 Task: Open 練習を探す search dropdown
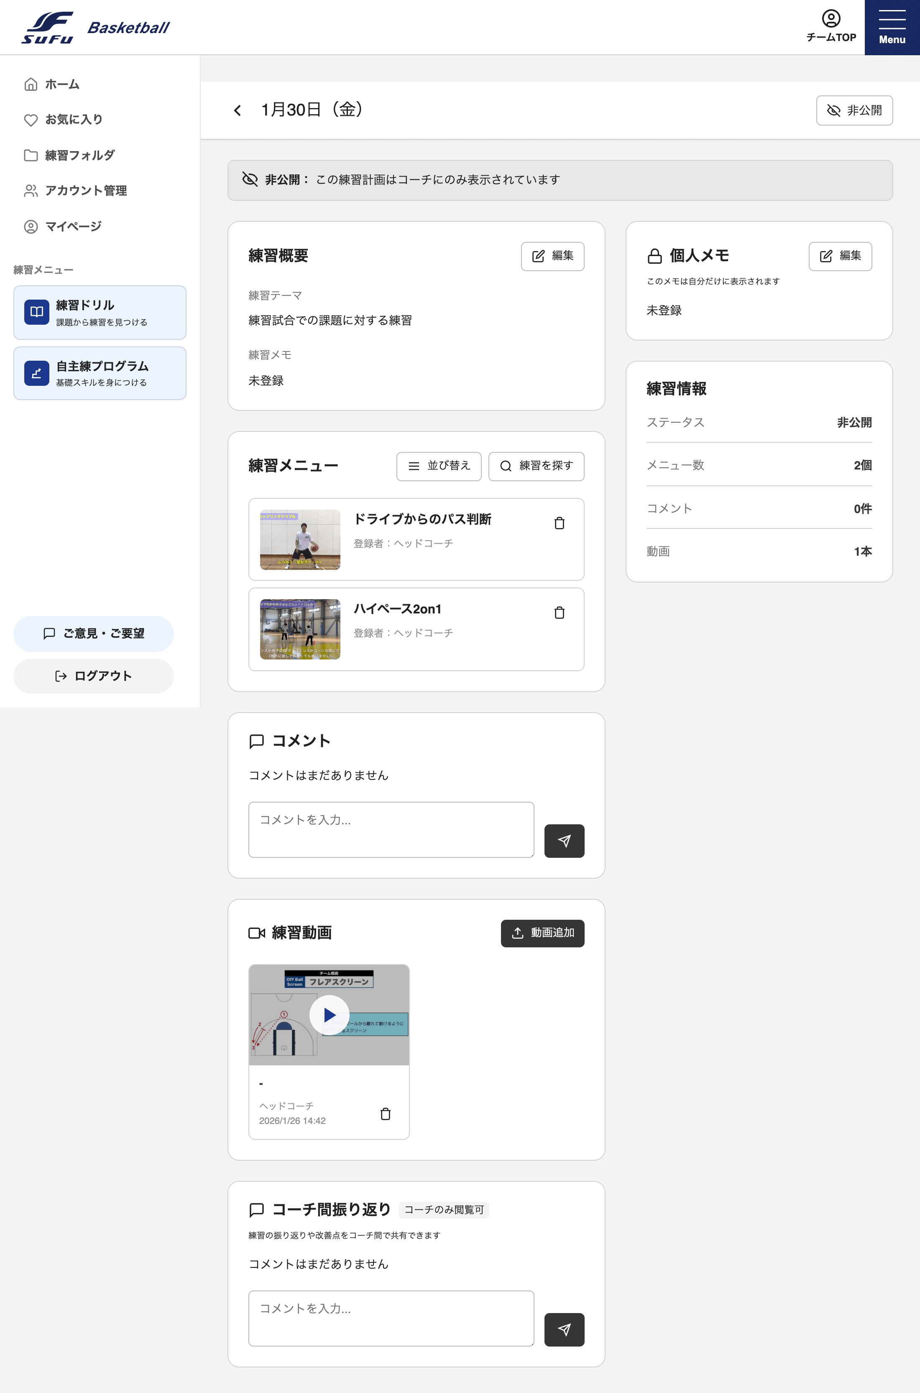click(536, 466)
